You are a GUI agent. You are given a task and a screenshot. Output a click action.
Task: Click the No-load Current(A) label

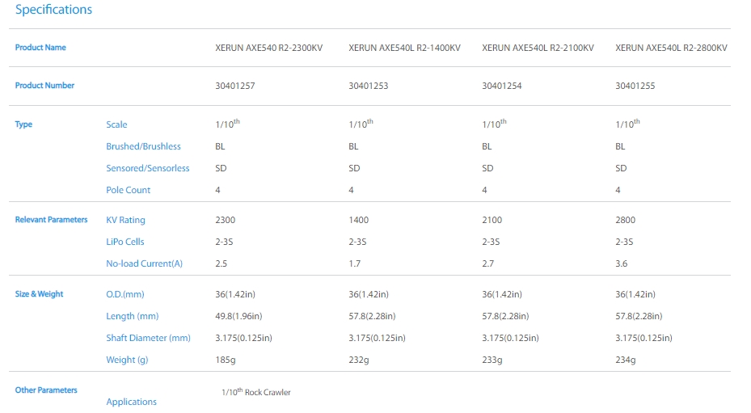coord(145,263)
